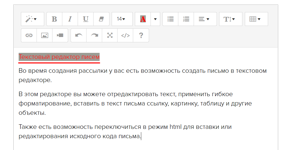
Task: Insert a video using camera icon
Action: click(60, 35)
